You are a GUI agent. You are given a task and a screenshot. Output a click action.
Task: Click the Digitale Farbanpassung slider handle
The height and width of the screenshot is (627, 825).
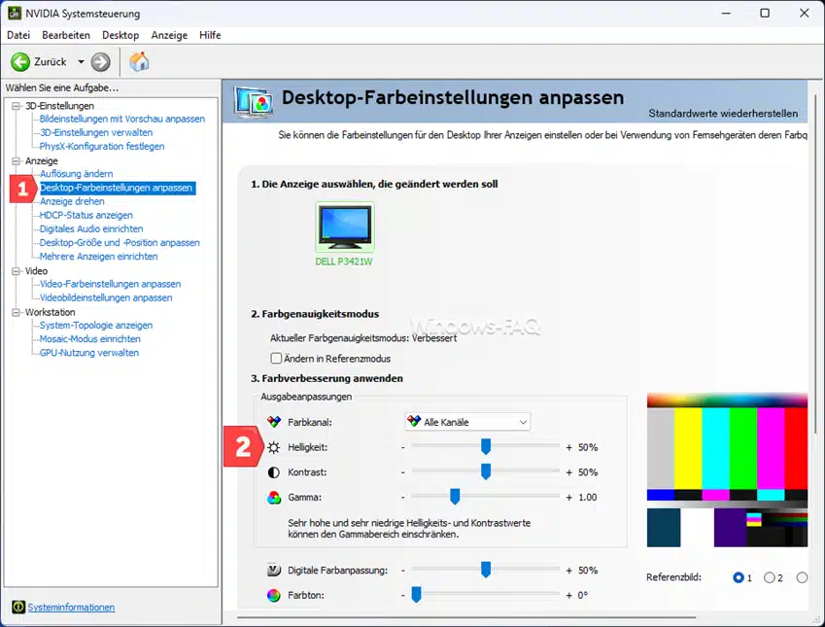486,569
